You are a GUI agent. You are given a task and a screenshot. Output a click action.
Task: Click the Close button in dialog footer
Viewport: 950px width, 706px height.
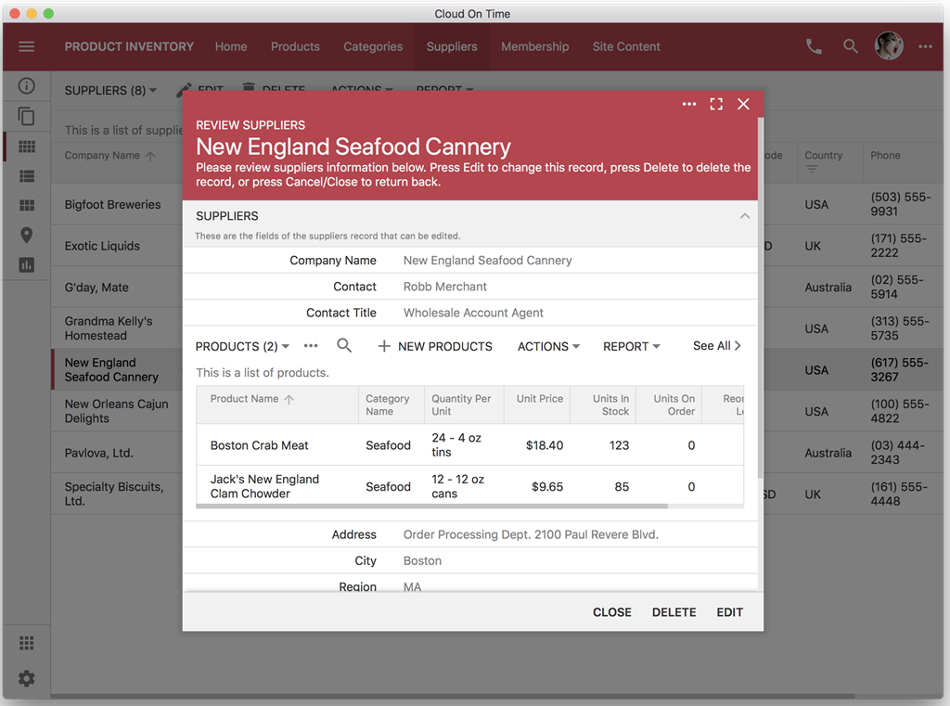click(612, 612)
